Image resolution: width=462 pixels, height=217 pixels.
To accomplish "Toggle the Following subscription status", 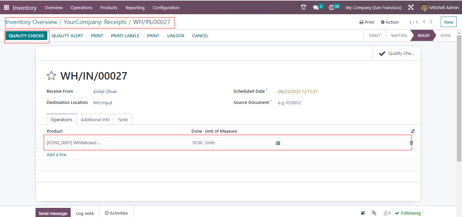I will (408, 213).
